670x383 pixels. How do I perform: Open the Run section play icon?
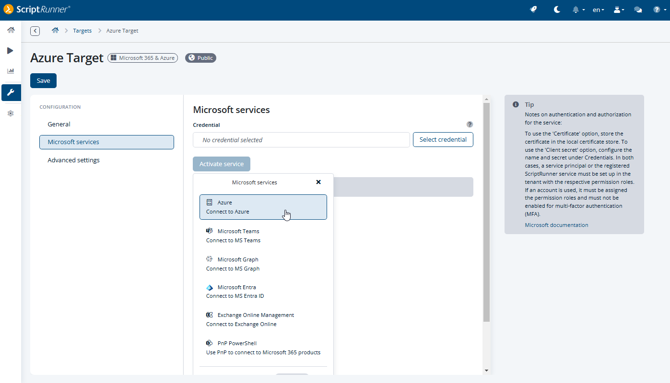(11, 51)
